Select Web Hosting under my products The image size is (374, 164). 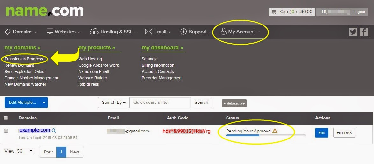(90, 59)
